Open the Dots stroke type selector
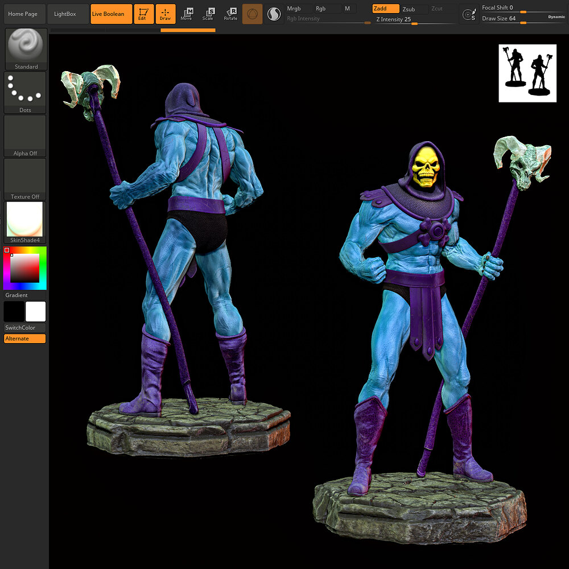Image resolution: width=569 pixels, height=569 pixels. [25, 93]
